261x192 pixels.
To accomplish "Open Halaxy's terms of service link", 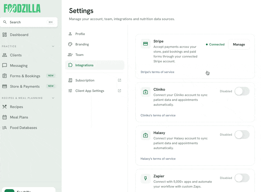I will coord(158,159).
